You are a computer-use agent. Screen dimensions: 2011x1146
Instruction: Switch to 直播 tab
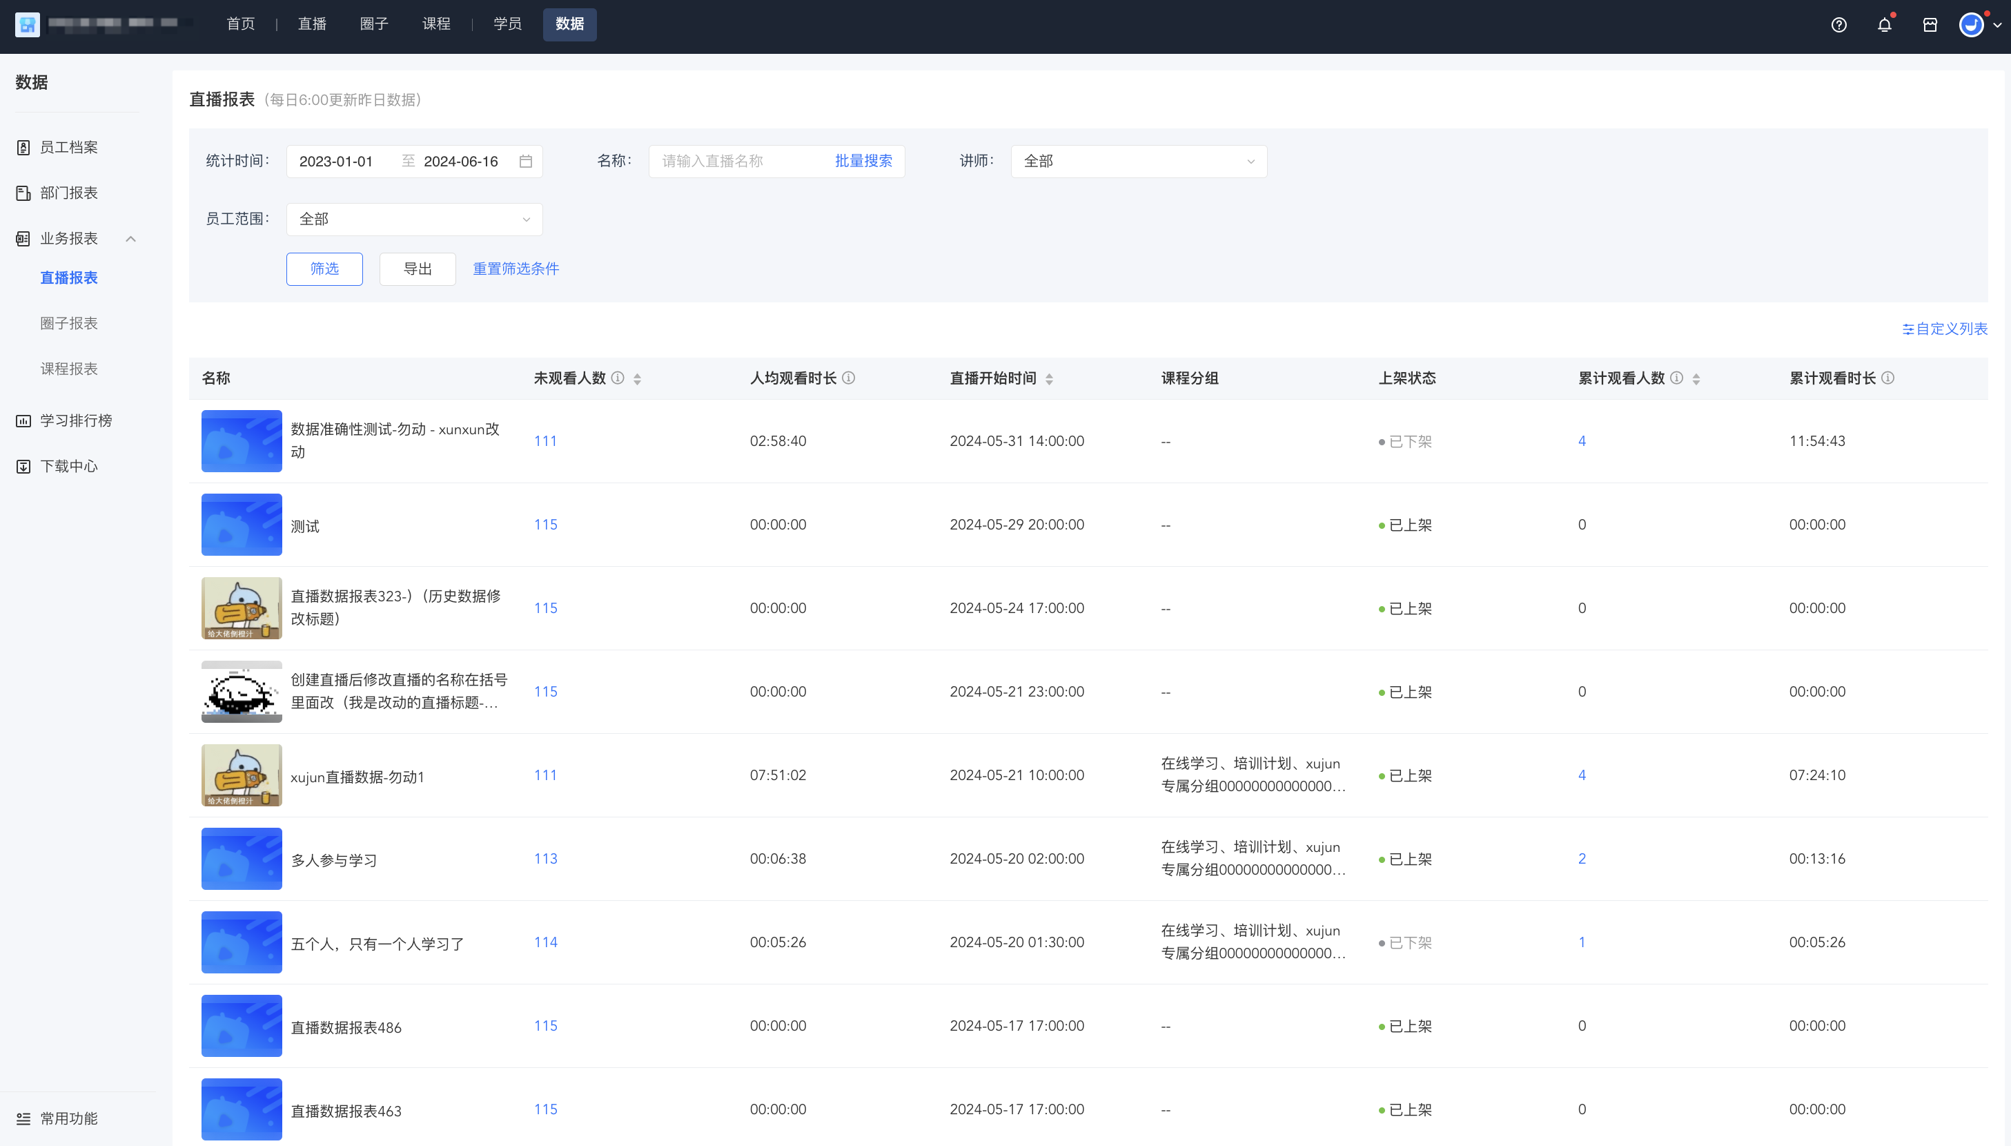(311, 24)
